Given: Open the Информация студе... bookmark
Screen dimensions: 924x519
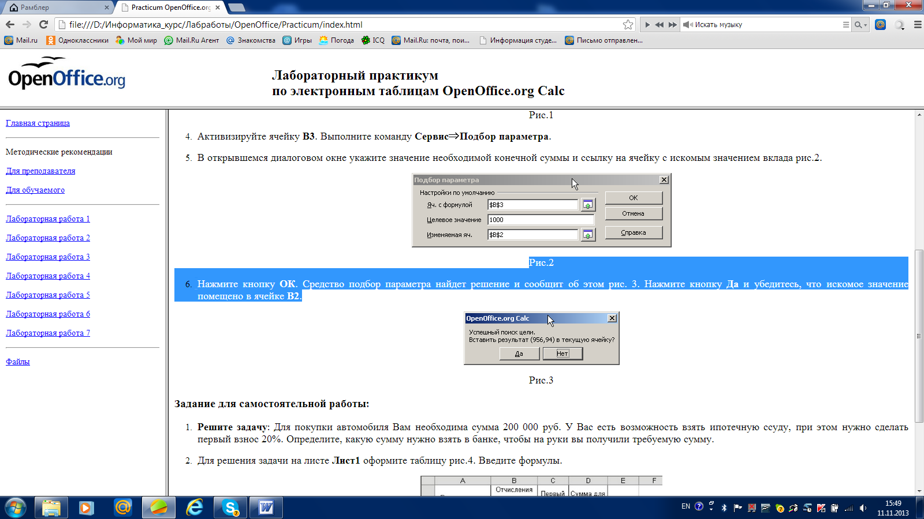Looking at the screenshot, I should pyautogui.click(x=517, y=40).
